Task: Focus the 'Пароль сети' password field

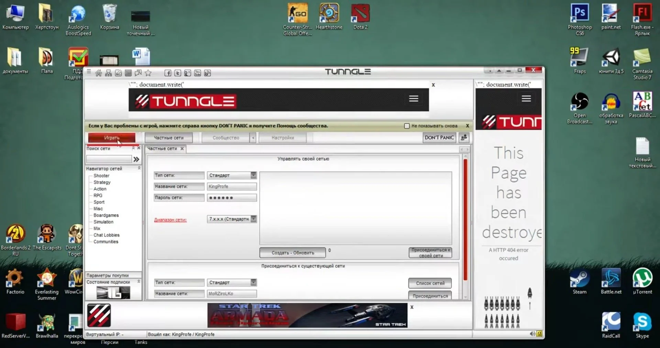Action: 232,198
